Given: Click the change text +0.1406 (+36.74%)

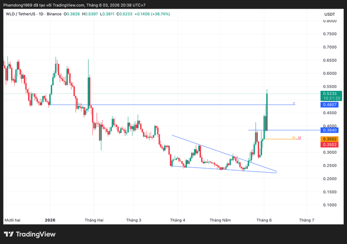Looking at the screenshot, I should point(152,14).
